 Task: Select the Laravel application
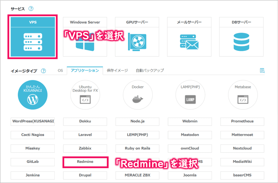pos(85,135)
